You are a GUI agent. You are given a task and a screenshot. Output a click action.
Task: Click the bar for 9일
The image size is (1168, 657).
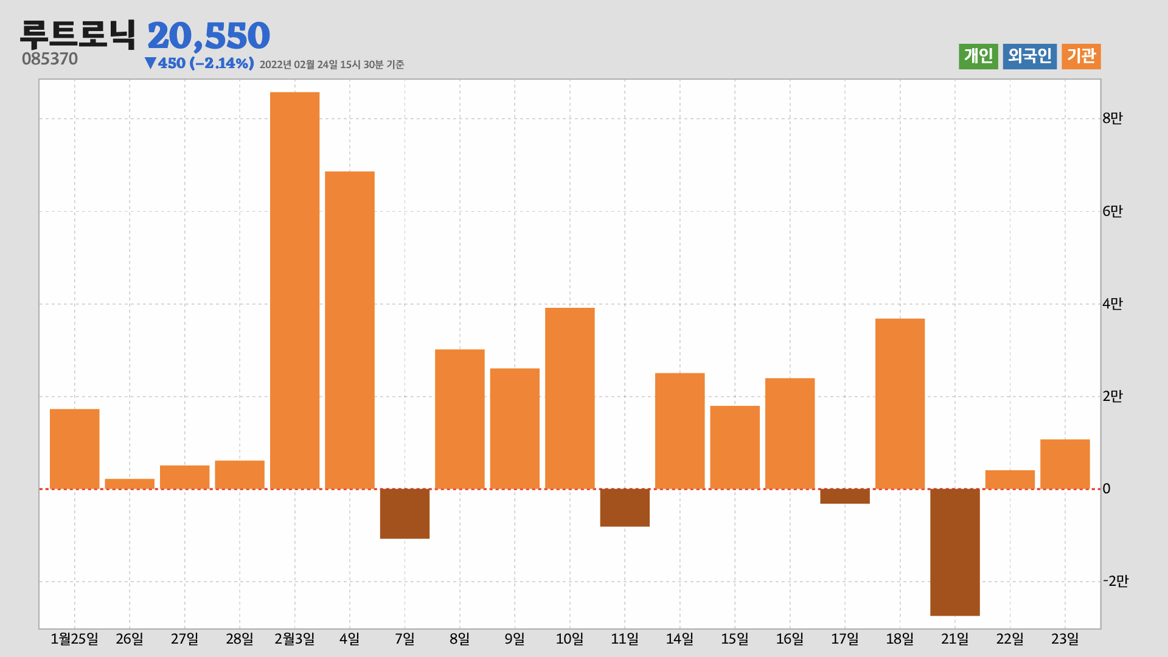[x=515, y=429]
